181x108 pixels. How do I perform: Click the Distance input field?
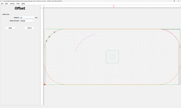(27, 17)
